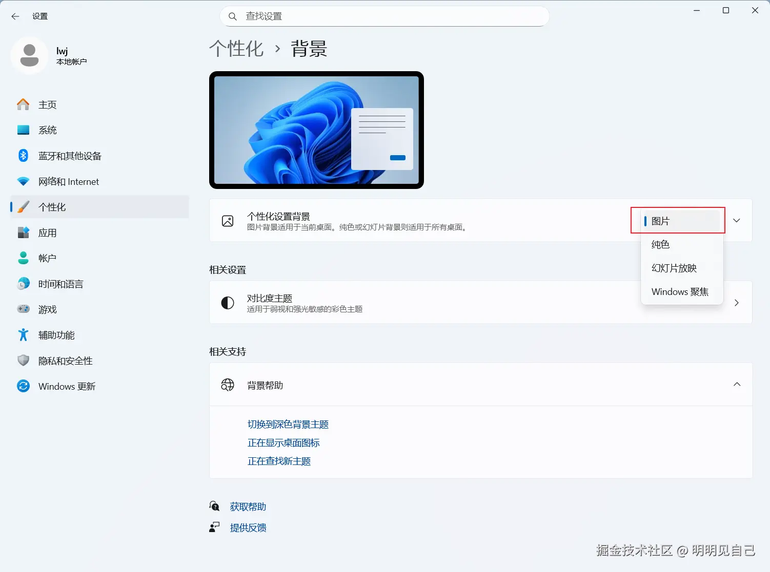Close the Settings window
The image size is (770, 572).
755,10
